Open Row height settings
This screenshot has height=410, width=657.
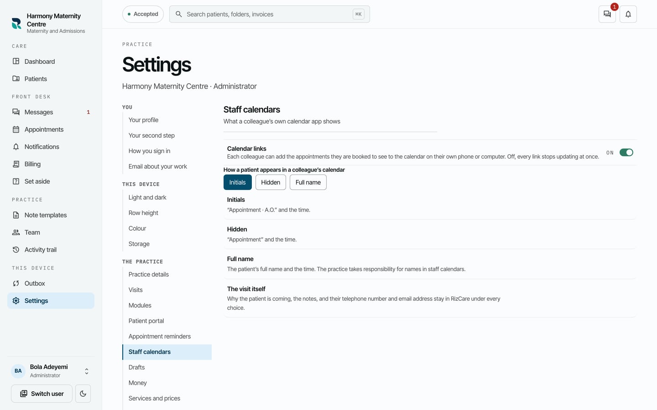click(x=167, y=213)
